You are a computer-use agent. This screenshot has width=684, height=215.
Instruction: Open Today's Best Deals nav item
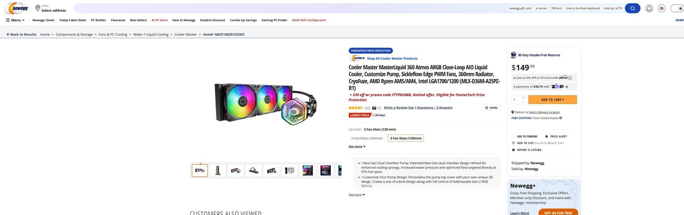click(x=73, y=20)
